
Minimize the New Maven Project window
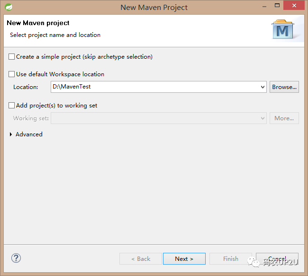click(x=264, y=6)
